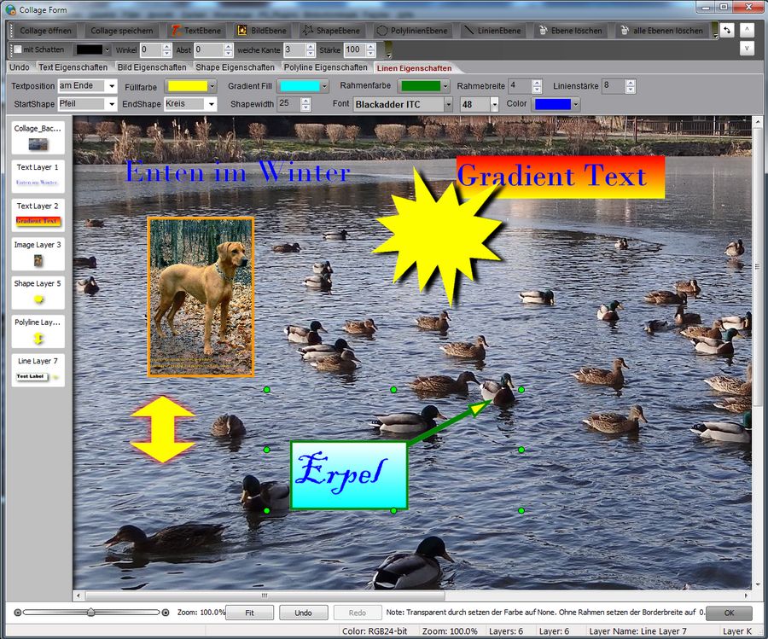Select the ShapeEbene tool
The height and width of the screenshot is (639, 768).
(x=331, y=31)
